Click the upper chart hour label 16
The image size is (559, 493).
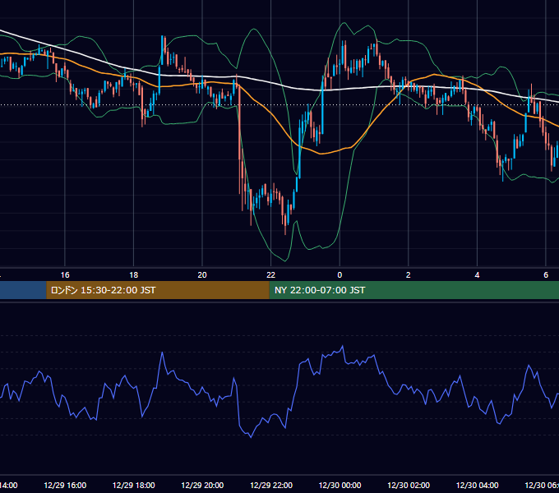pos(65,275)
